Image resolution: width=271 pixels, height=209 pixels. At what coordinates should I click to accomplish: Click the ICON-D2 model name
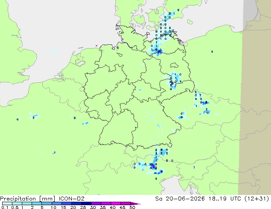[71, 199]
